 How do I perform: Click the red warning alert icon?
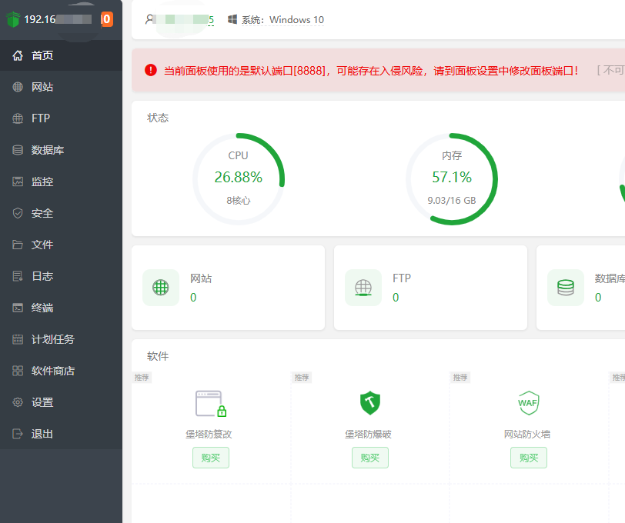click(151, 70)
